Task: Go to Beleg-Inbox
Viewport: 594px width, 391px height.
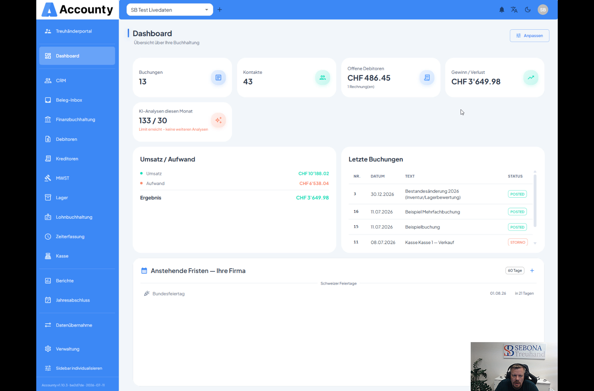Action: pyautogui.click(x=77, y=100)
